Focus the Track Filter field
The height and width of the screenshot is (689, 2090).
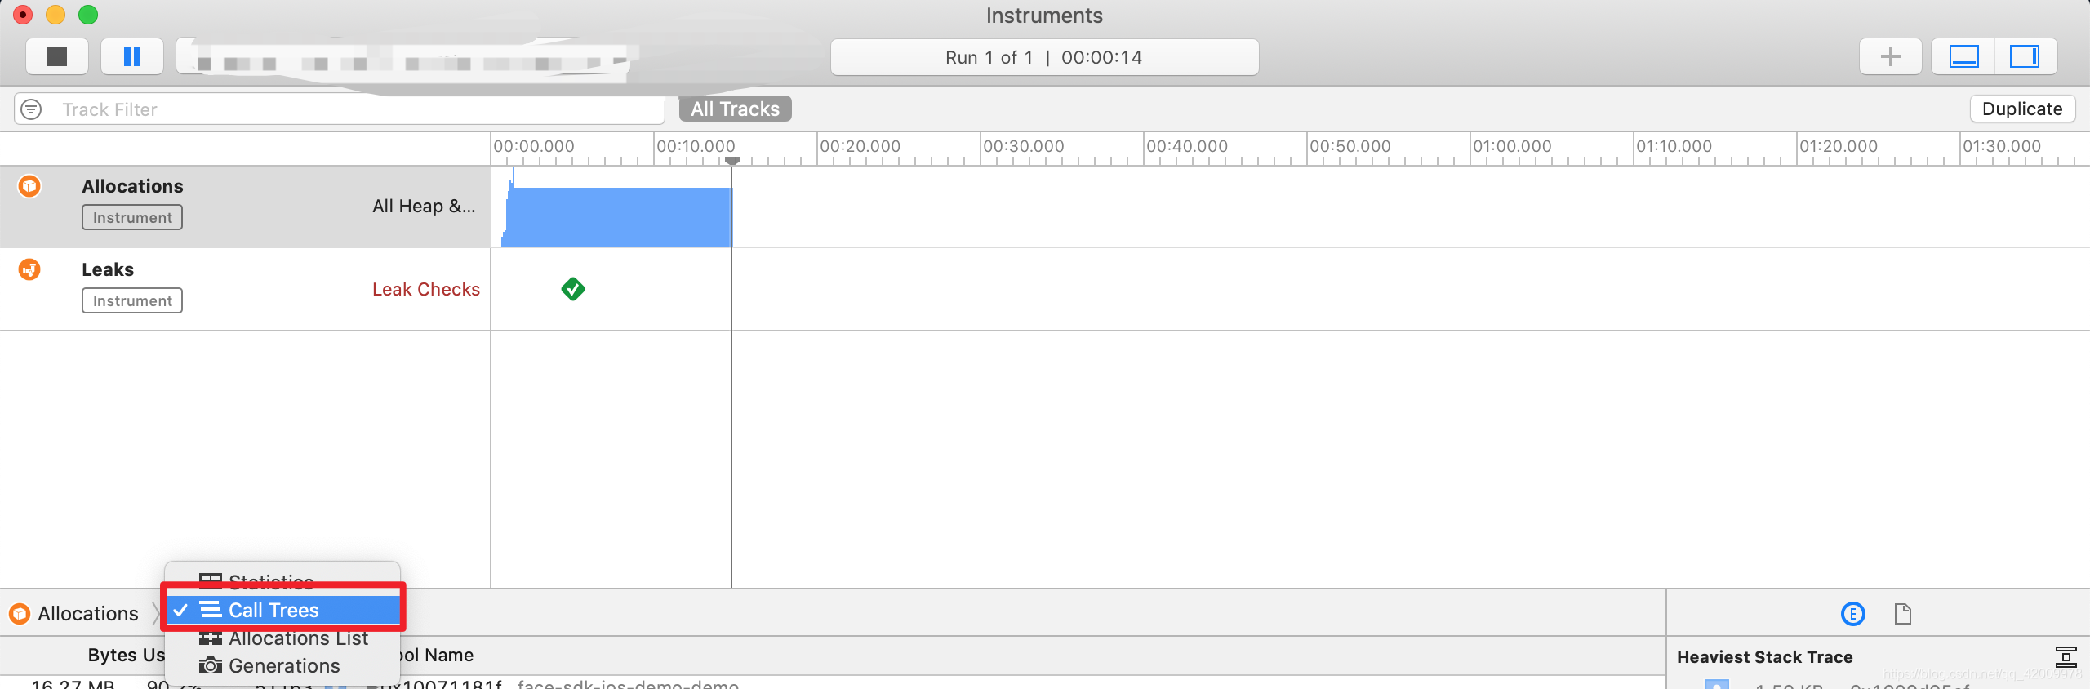click(340, 109)
